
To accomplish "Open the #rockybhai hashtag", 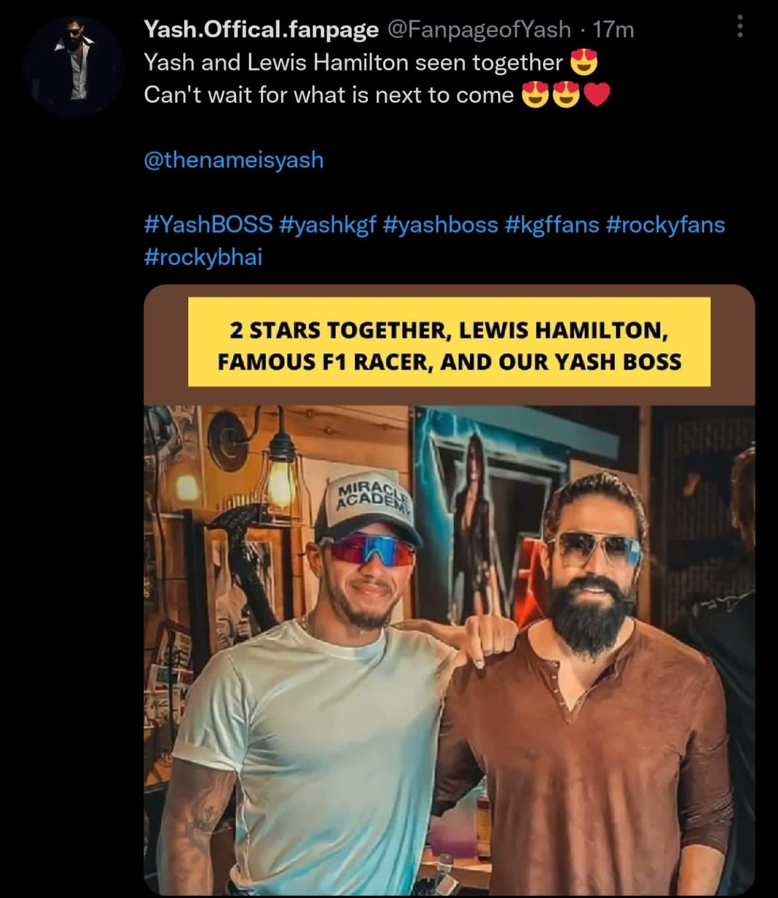I will [x=203, y=257].
